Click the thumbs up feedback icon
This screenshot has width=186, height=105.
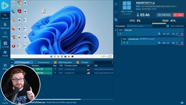pos(182,102)
